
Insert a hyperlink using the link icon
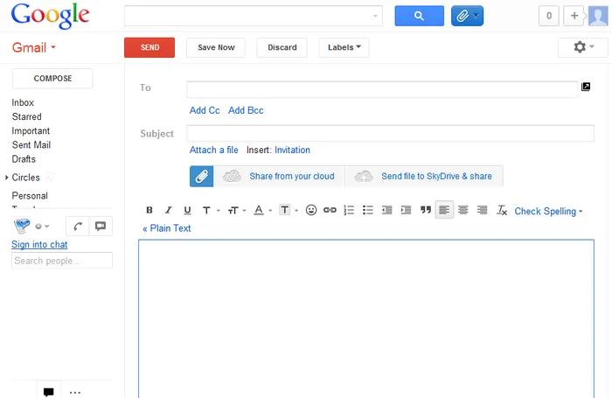(x=330, y=211)
